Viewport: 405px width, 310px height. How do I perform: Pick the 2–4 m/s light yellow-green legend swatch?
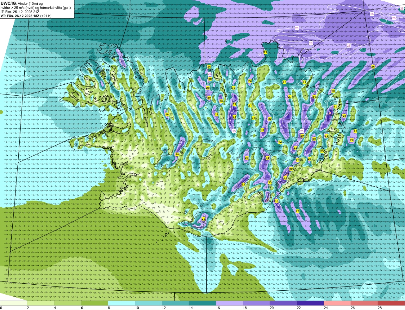(x=40, y=303)
